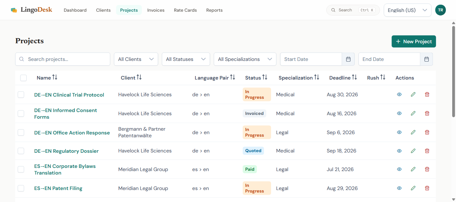This screenshot has width=456, height=202.
Task: Go to the Dashboard tab
Action: (x=75, y=10)
